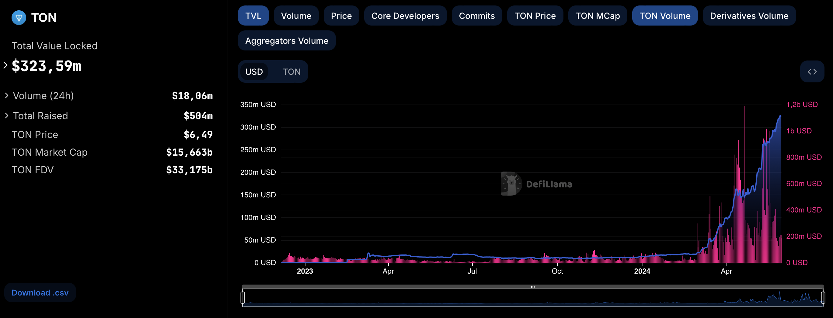
Task: Click the 2023 x-axis label
Action: point(305,271)
